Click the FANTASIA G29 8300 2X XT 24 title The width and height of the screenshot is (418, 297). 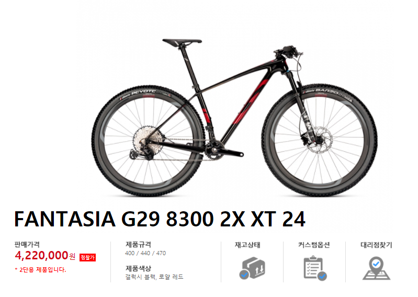(x=160, y=219)
